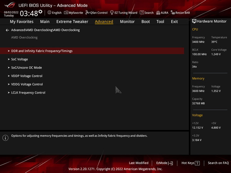Click Ratio value 34x

point(194,67)
